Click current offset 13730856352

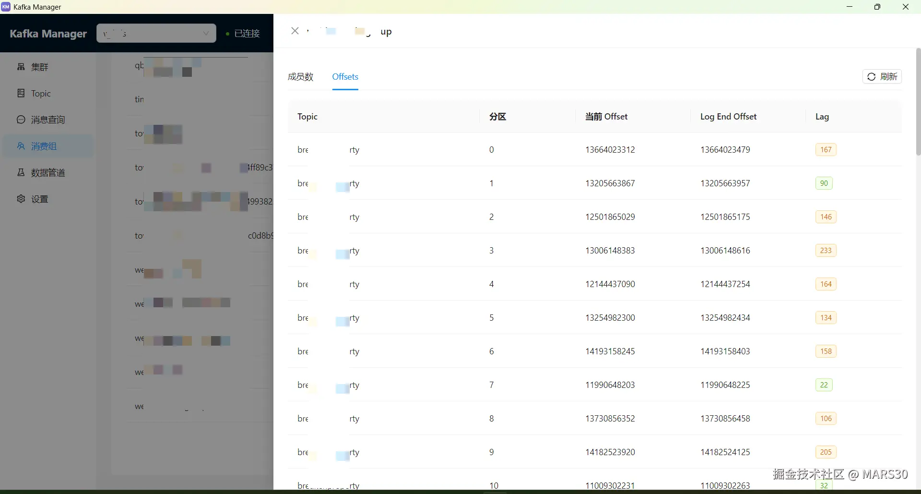tap(610, 419)
